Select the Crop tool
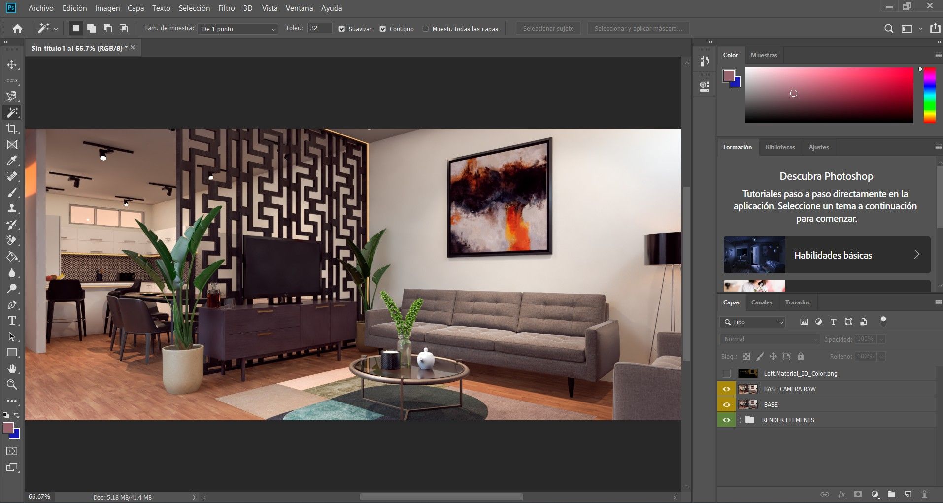This screenshot has width=943, height=503. (12, 129)
